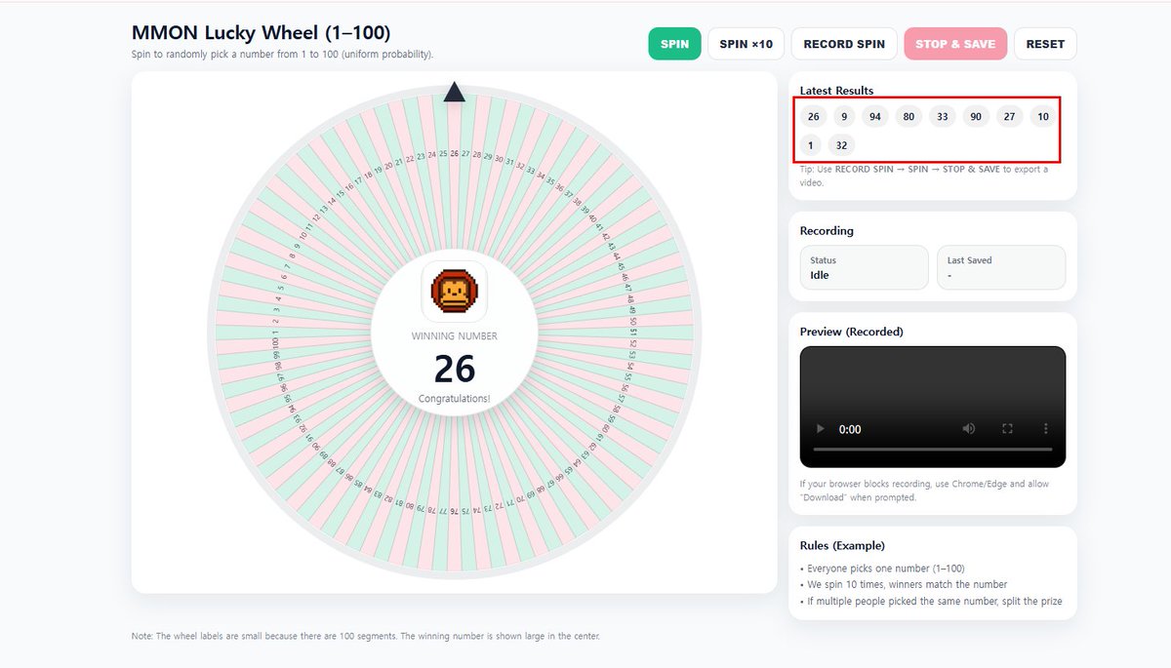Screen dimensions: 1171x668
Task: Click the browser recording help text under preview
Action: pyautogui.click(x=925, y=491)
